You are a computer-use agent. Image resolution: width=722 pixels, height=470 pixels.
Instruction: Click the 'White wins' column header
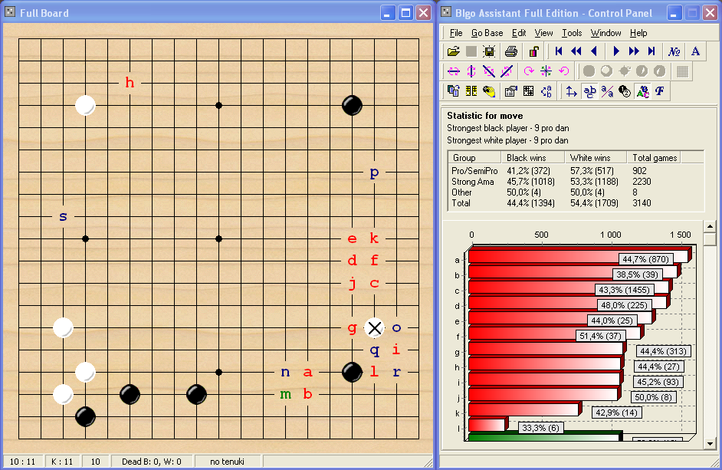596,158
